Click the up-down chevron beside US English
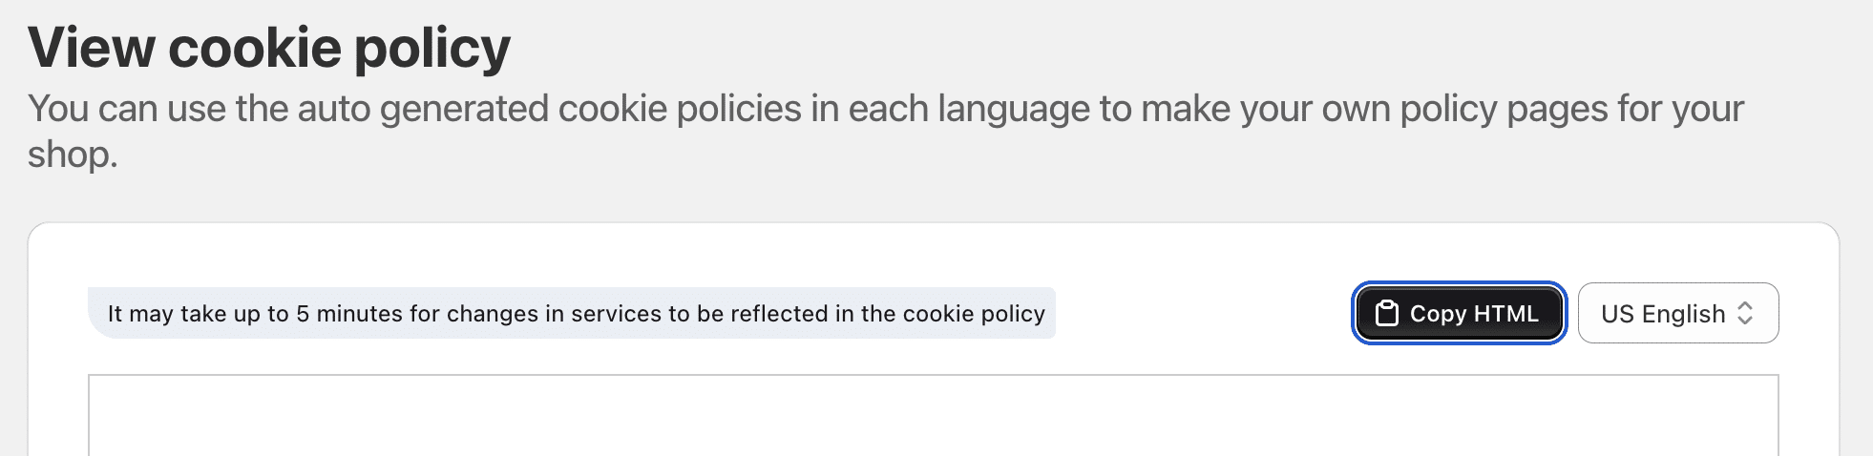The height and width of the screenshot is (456, 1873). click(x=1745, y=313)
